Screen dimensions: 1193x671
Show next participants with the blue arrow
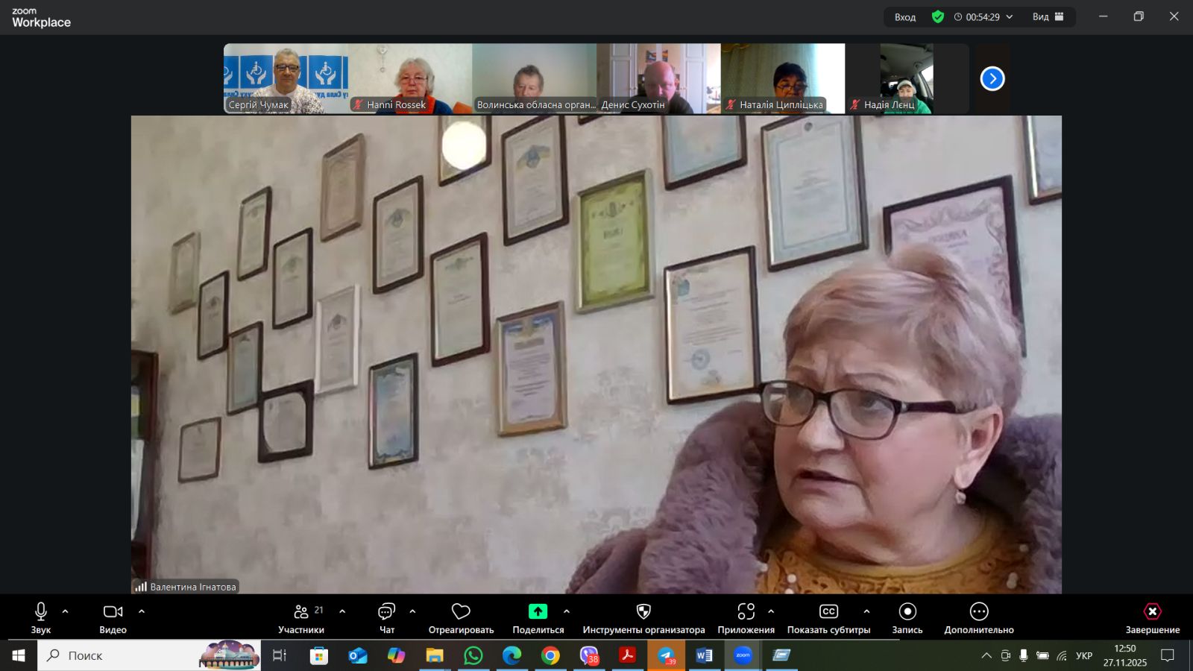pyautogui.click(x=992, y=78)
